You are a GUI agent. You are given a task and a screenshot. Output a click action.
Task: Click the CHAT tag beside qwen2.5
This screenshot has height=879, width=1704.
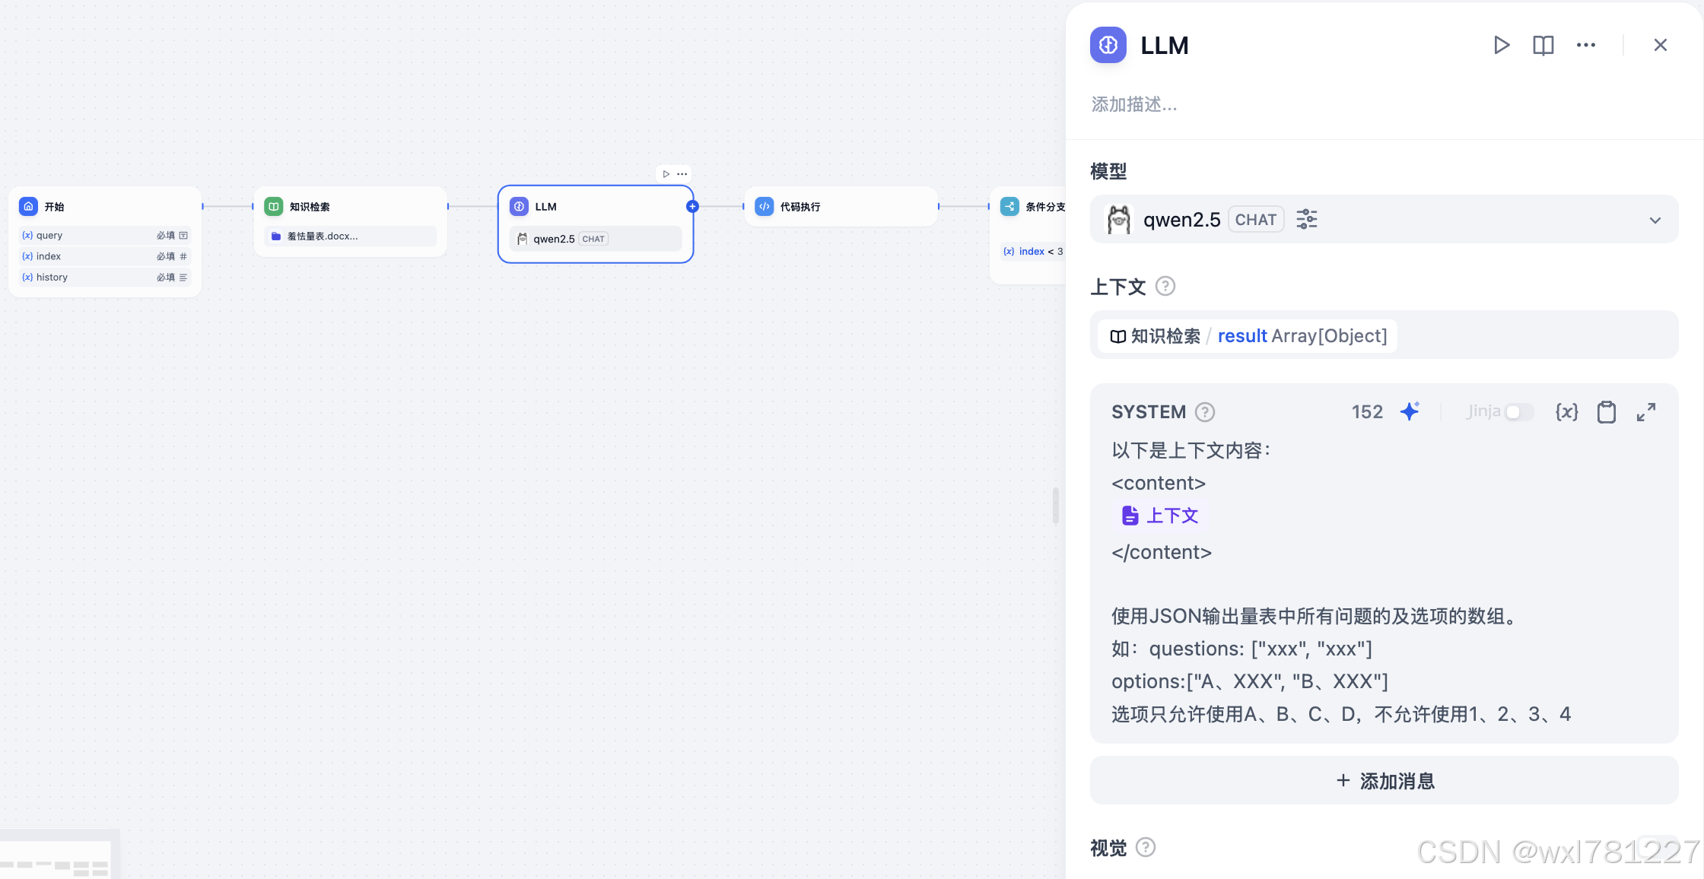(x=1256, y=220)
